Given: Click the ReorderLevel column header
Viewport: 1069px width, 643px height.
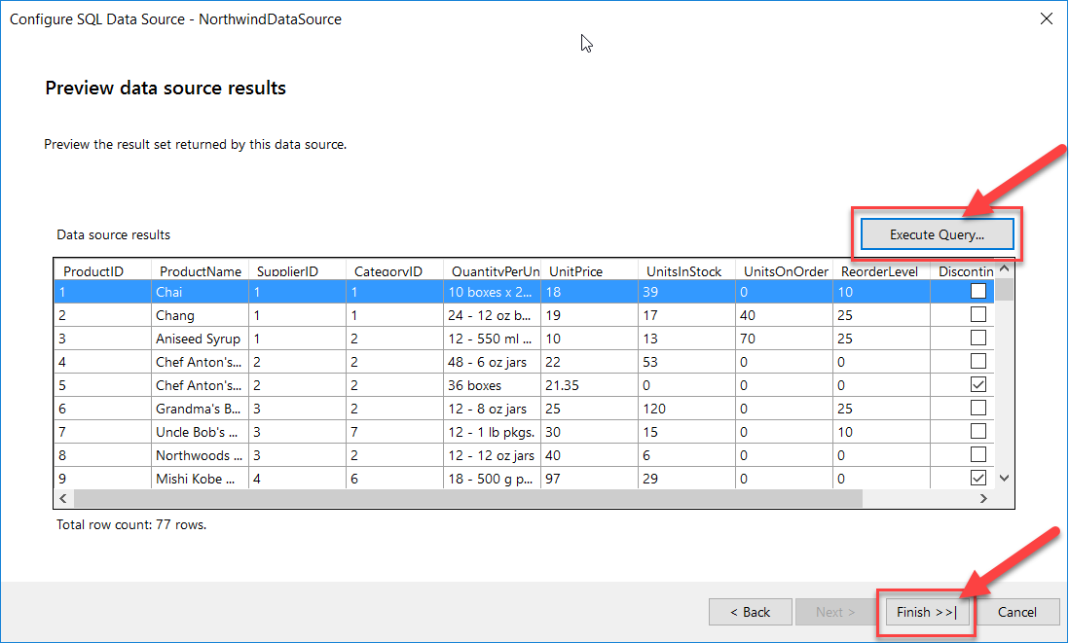Looking at the screenshot, I should [878, 270].
